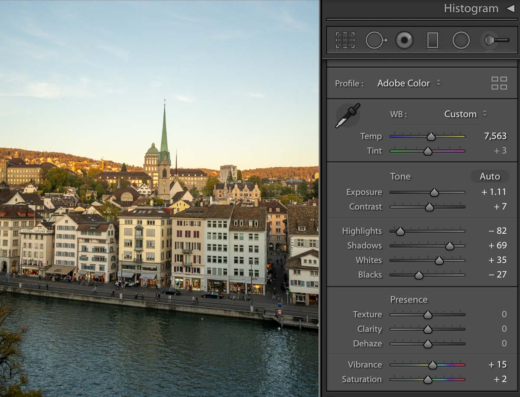The height and width of the screenshot is (397, 520).
Task: Select the Crop Overlay tool
Action: (x=345, y=40)
